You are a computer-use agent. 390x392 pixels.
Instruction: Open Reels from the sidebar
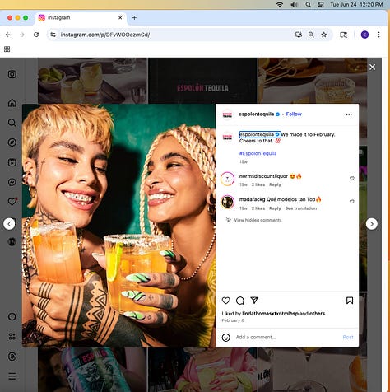[x=12, y=162]
